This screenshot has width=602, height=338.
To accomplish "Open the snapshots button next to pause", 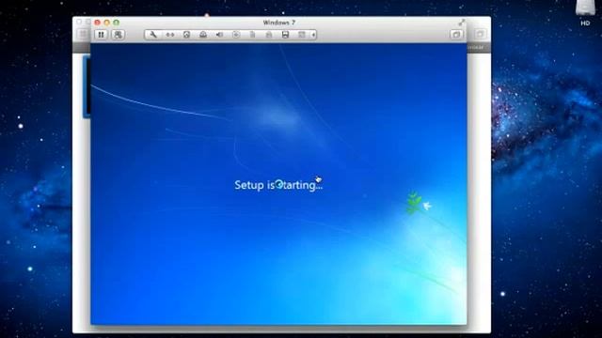I will point(118,35).
